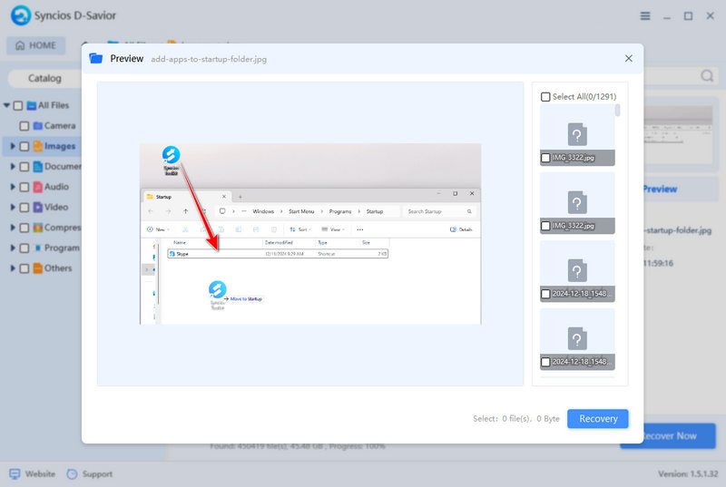Click the search magnifier icon
This screenshot has height=487, width=726.
pyautogui.click(x=707, y=76)
